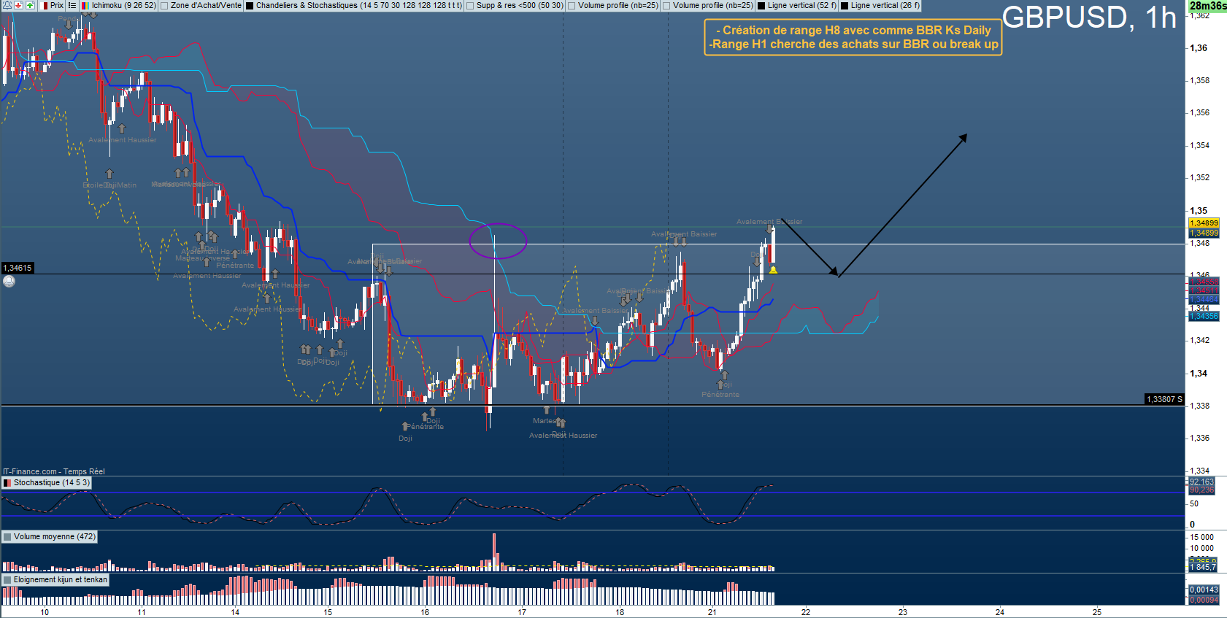This screenshot has width=1227, height=618.
Task: Click the red down-arrow sell icon
Action: tap(18, 5)
